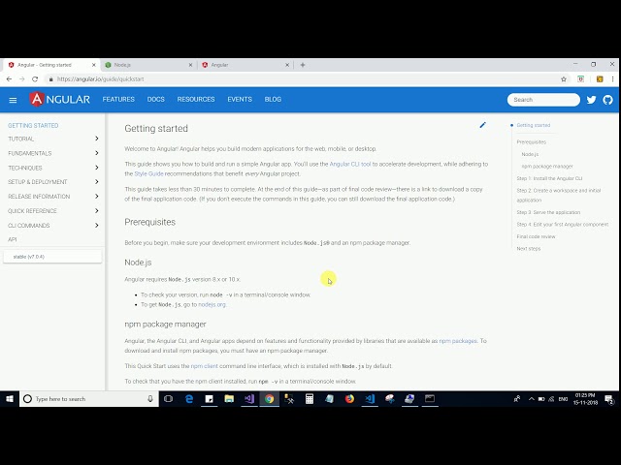The image size is (621, 465).
Task: Open API link in sidebar
Action: pyautogui.click(x=13, y=239)
